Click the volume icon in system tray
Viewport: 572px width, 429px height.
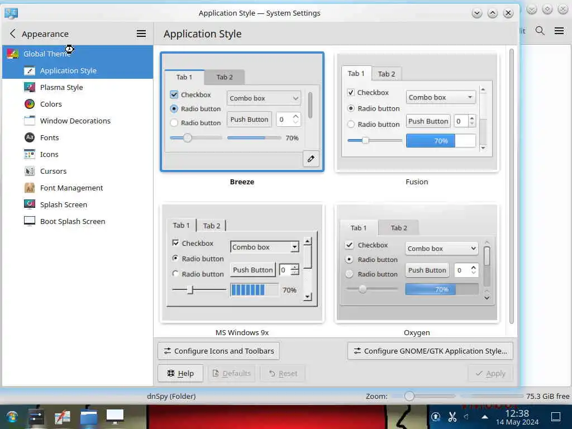(x=466, y=417)
